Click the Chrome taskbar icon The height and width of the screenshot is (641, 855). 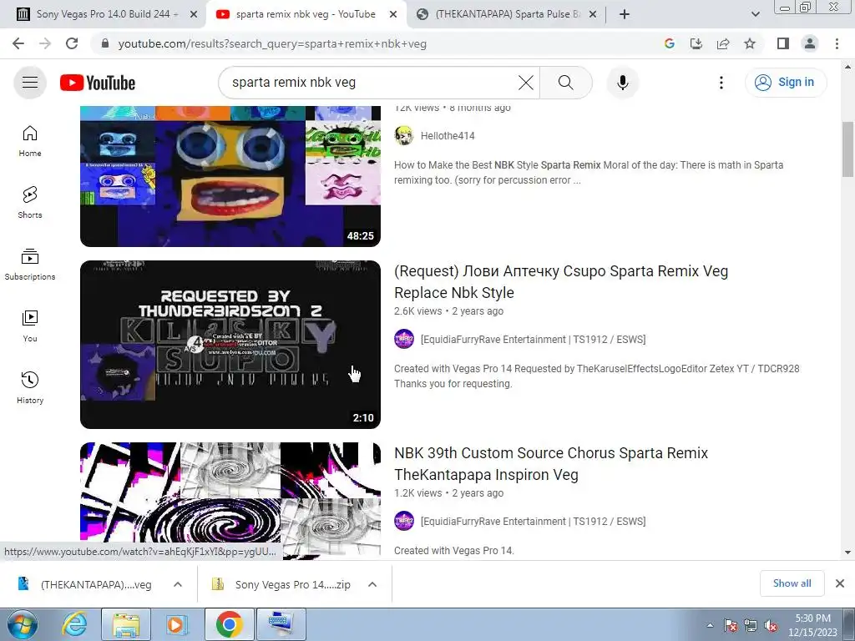229,624
